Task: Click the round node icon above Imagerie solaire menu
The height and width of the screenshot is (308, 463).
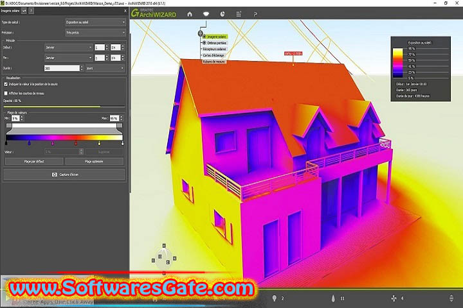Action: click(200, 33)
